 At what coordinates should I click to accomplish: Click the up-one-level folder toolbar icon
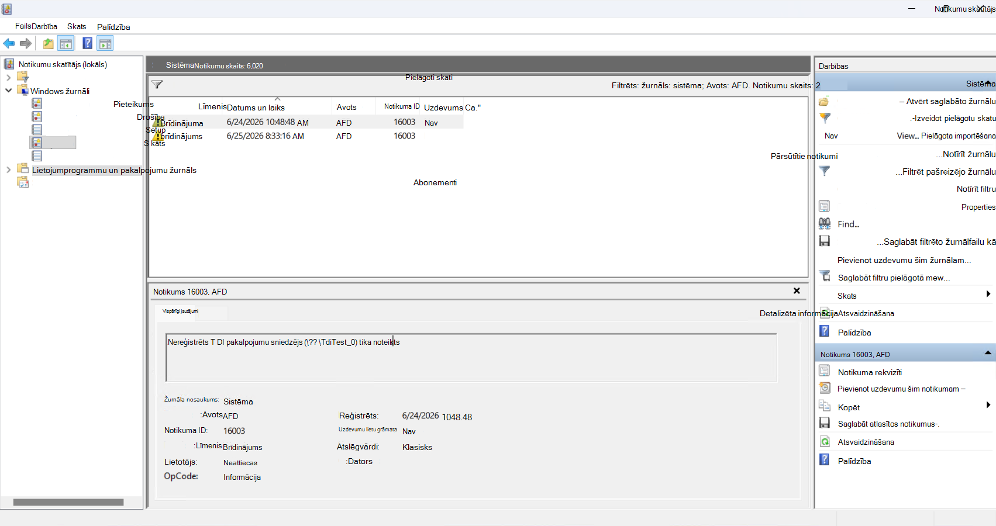coord(48,43)
